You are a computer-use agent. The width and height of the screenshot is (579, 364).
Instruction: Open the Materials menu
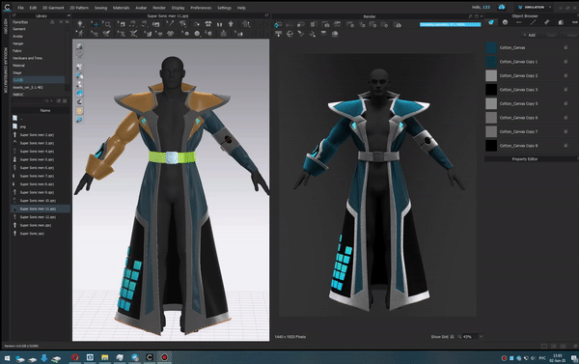click(x=121, y=8)
